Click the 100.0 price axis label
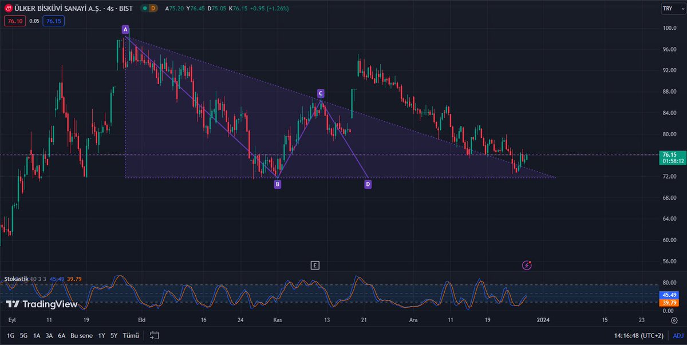687x345 pixels. (669, 29)
